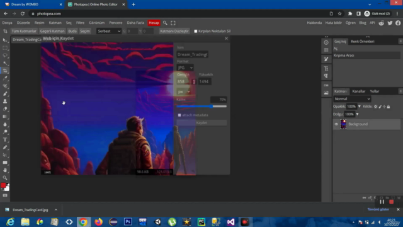Select the Spot Healing tool
Image resolution: width=403 pixels, height=227 pixels.
point(5,86)
